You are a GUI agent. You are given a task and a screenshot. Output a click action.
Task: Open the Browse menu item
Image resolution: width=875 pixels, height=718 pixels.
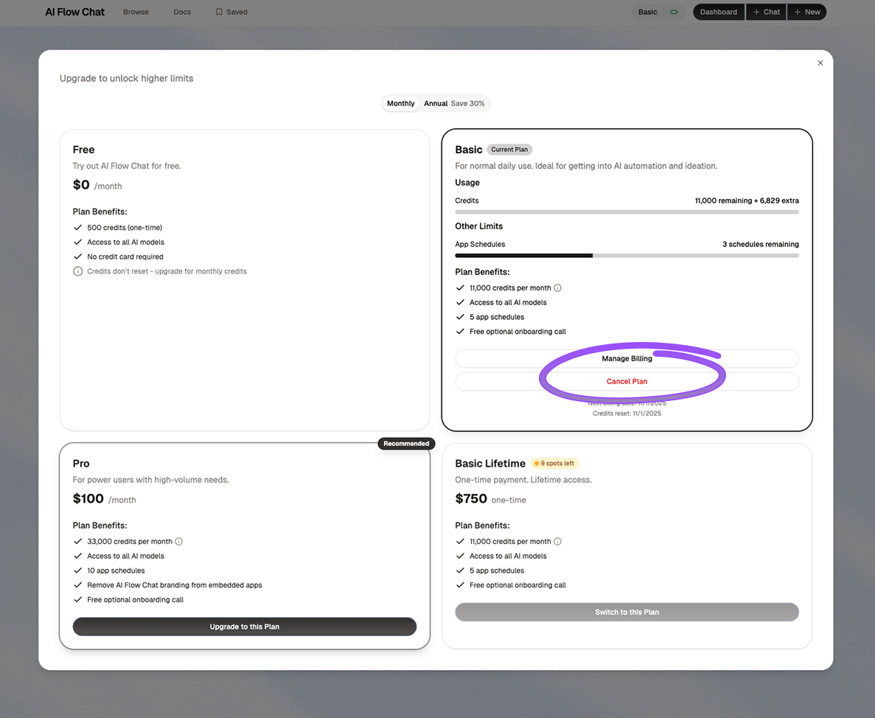[x=136, y=12]
